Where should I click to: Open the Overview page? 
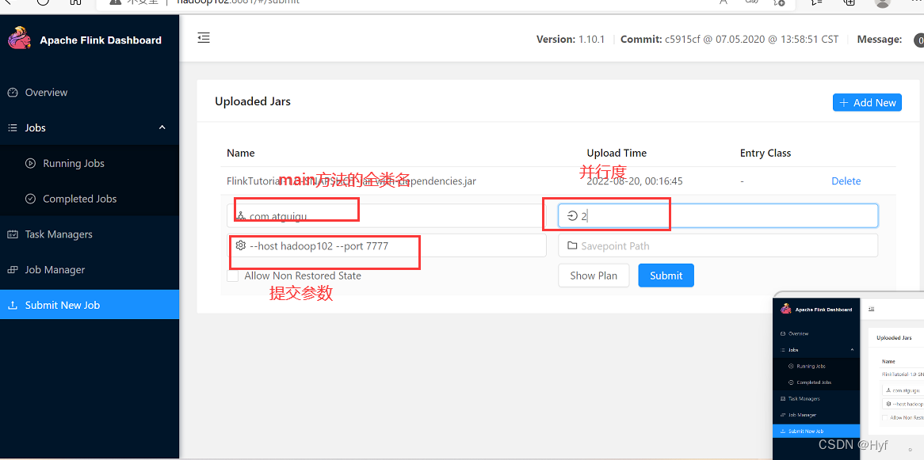(90, 93)
